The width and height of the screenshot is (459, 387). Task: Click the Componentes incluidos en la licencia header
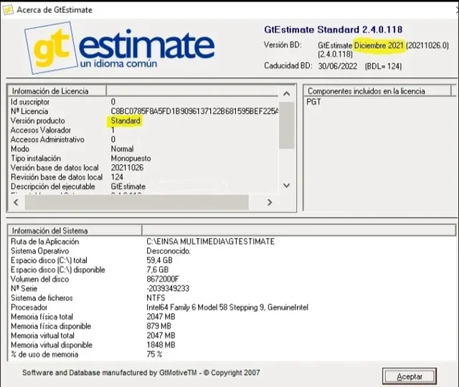(x=377, y=91)
